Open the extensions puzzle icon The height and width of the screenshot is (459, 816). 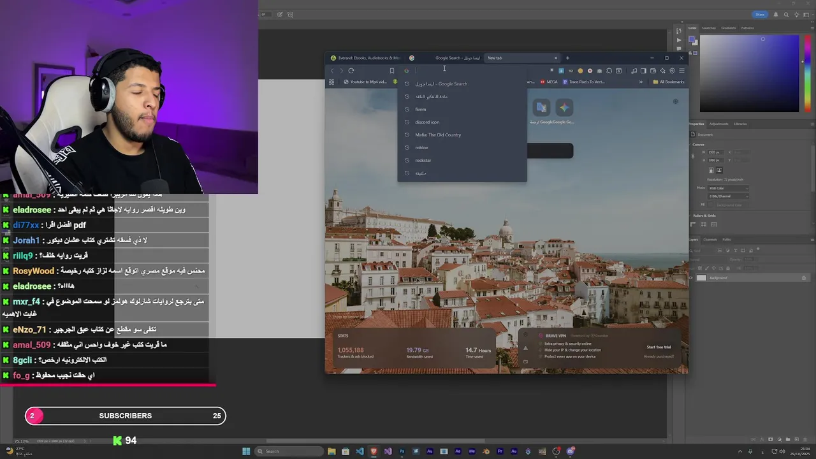coord(609,71)
